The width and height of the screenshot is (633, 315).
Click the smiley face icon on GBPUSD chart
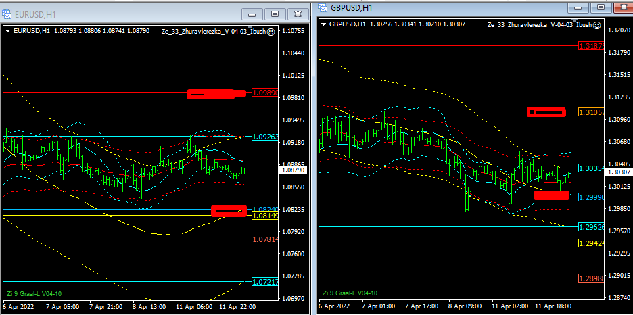[x=598, y=25]
